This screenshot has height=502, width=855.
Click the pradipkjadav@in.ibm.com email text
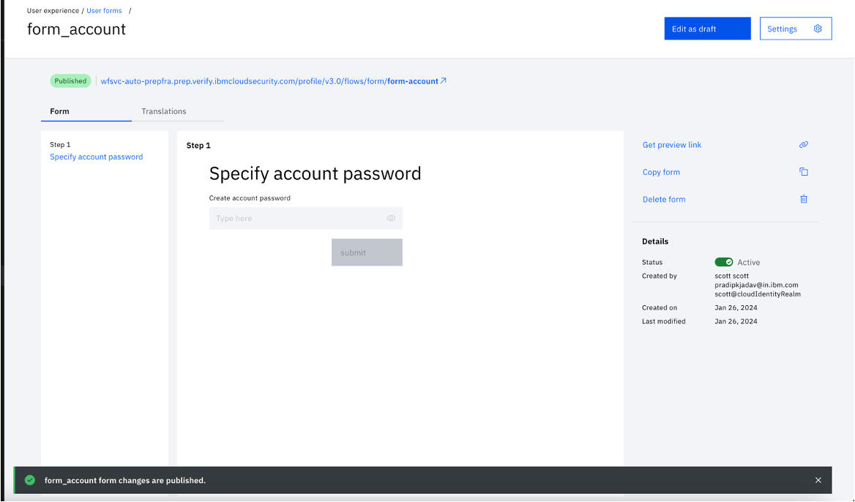tap(756, 285)
